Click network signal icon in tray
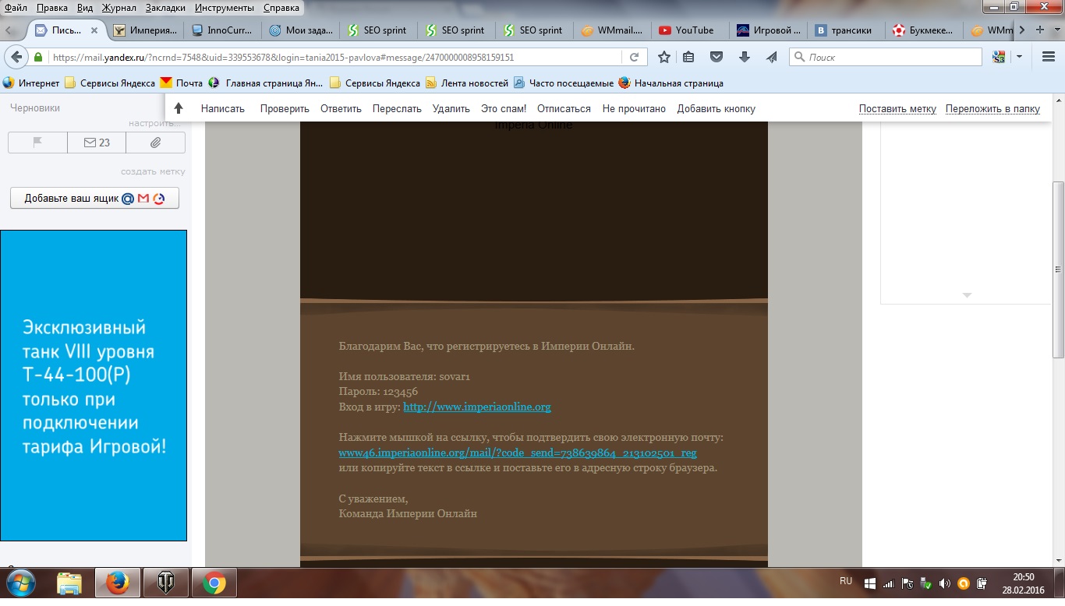 coord(889,583)
